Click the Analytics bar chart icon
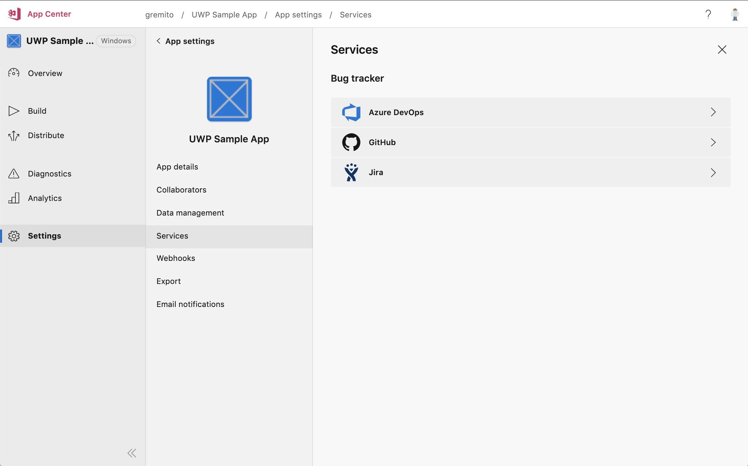The width and height of the screenshot is (748, 466). (x=14, y=198)
